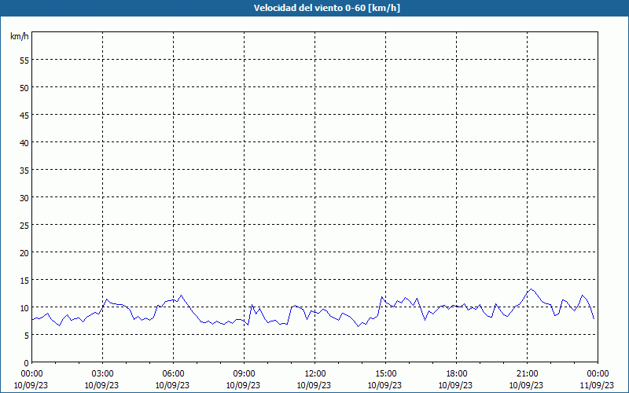
Task: Click the 18:00 label on the x-axis
Action: (x=456, y=373)
